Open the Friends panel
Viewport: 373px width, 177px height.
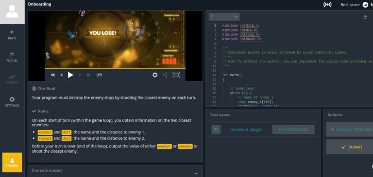tap(12, 162)
